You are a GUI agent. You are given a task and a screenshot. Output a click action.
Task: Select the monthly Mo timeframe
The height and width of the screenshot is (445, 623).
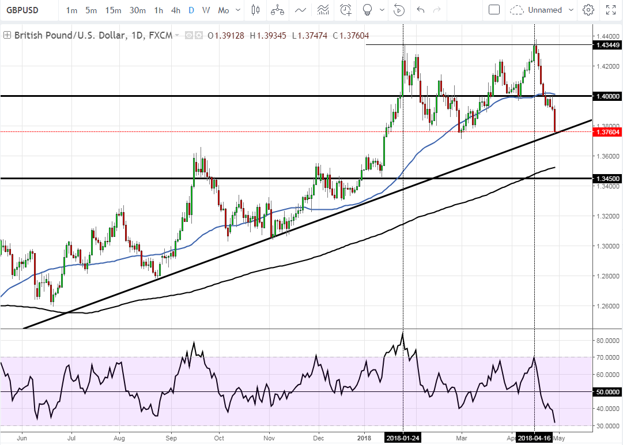tap(223, 10)
